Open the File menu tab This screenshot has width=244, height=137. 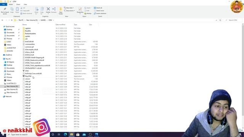(x=3, y=5)
